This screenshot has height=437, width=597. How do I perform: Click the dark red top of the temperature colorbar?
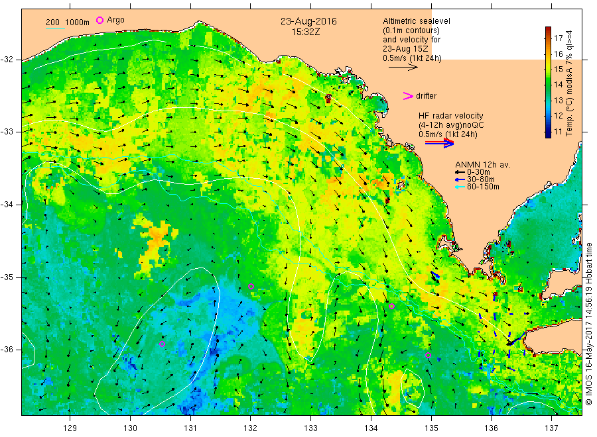(548, 30)
